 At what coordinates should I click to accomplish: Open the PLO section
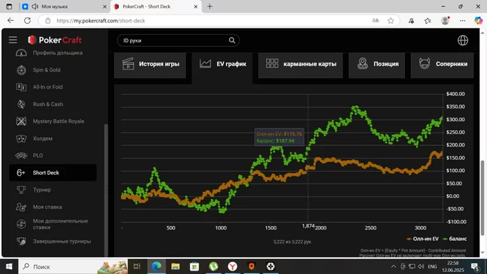(x=38, y=156)
